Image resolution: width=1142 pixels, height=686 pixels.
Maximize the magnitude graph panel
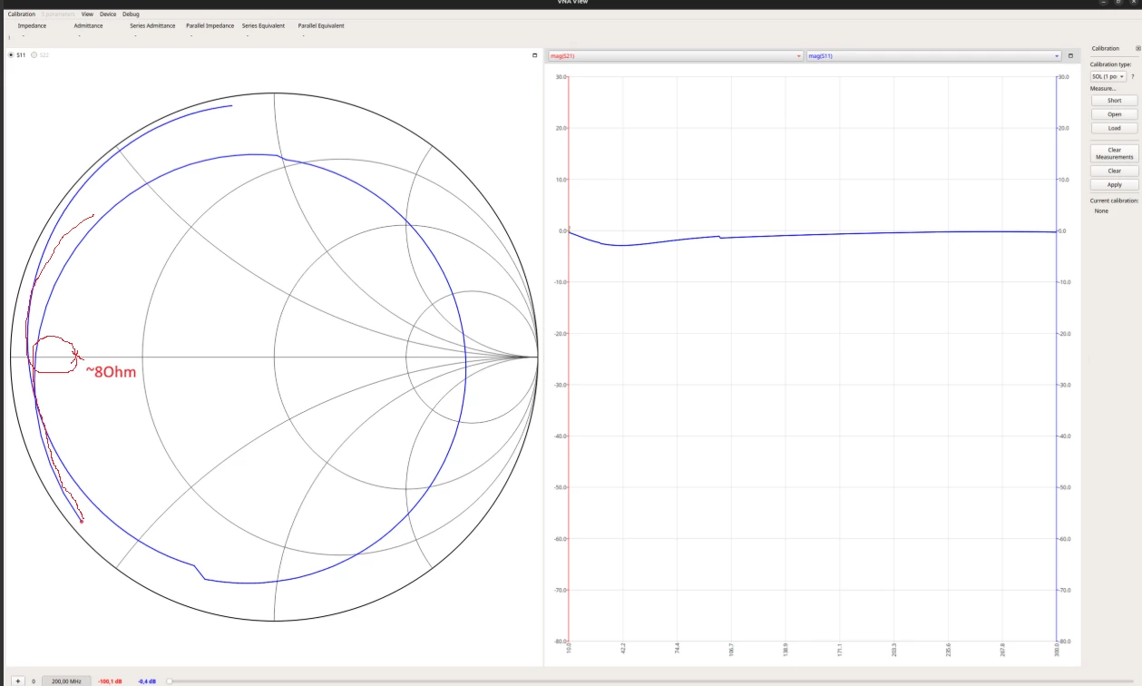[1070, 55]
